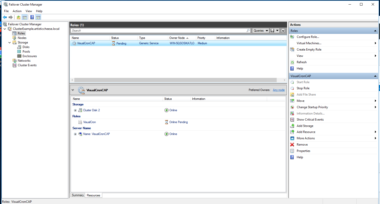The height and width of the screenshot is (204, 380).
Task: Click Configure Role action
Action: 308,37
